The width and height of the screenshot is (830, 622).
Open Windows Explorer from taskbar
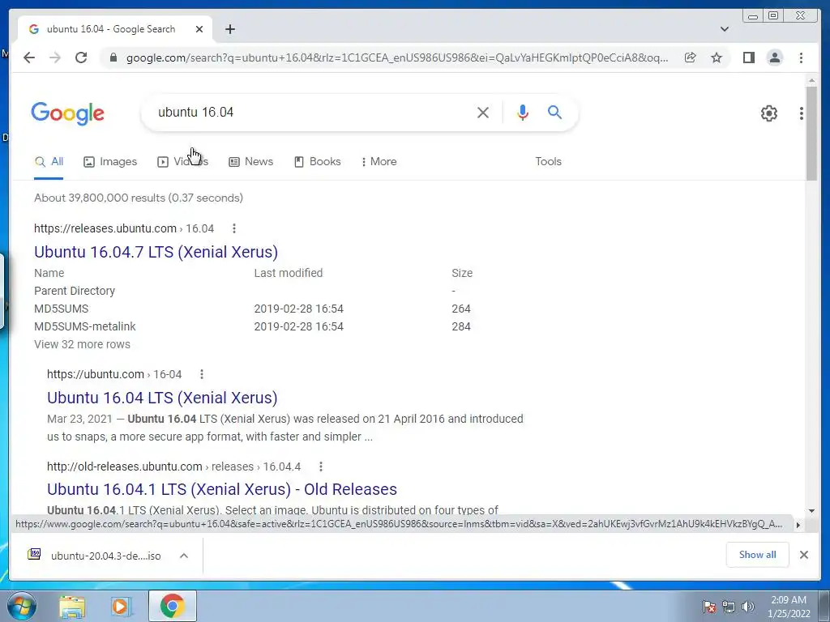(x=72, y=607)
